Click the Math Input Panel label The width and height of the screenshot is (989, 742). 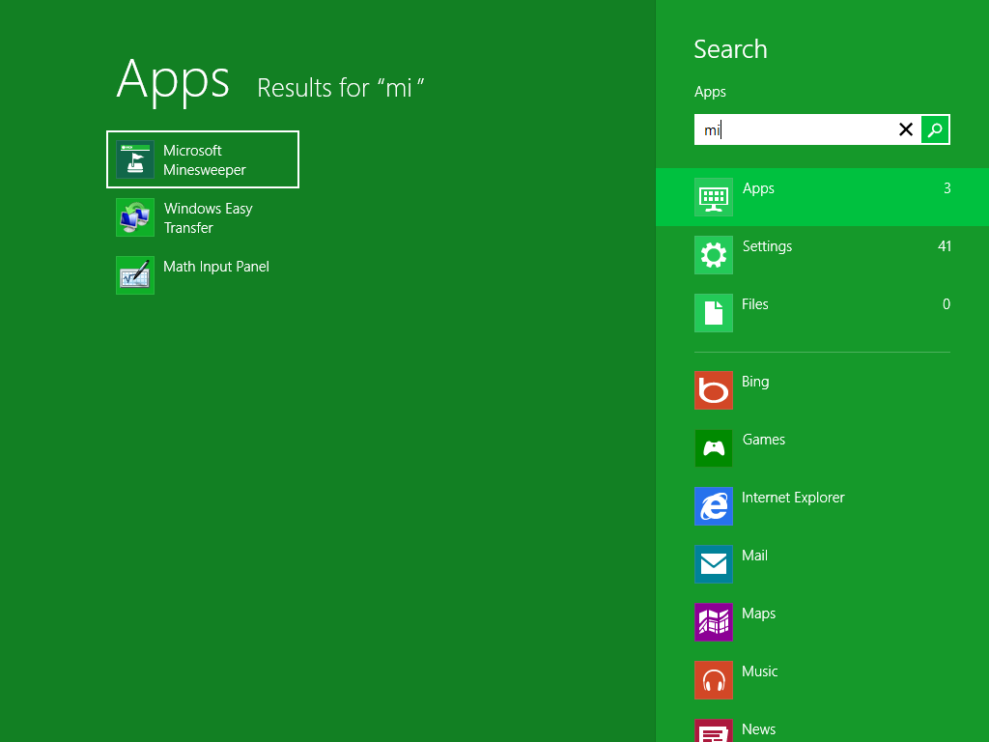click(216, 267)
